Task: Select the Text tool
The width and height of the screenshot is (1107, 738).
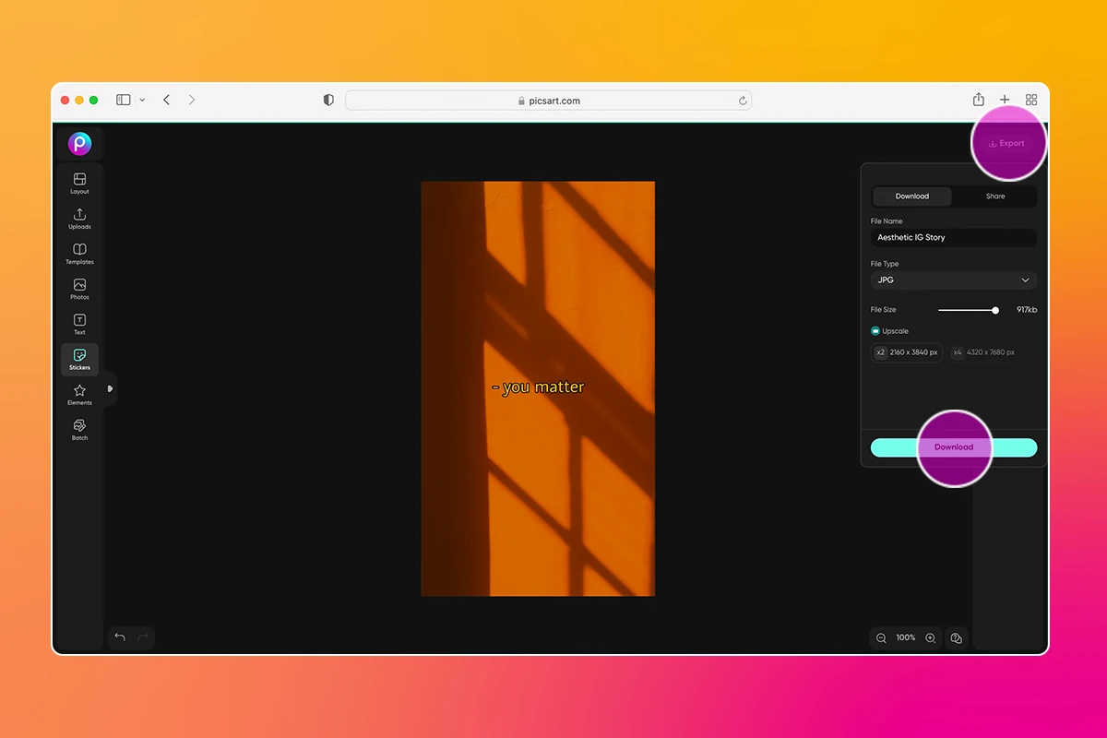Action: coord(79,323)
